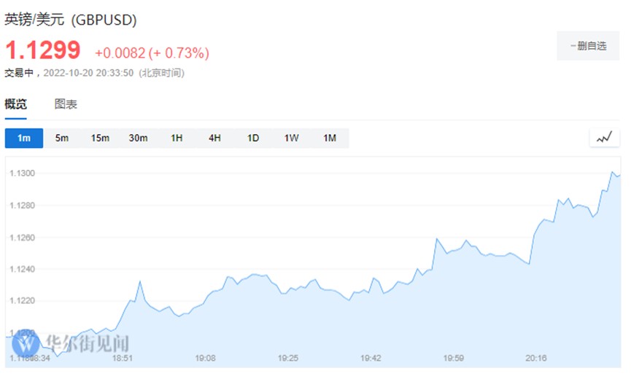This screenshot has height=379, width=634.
Task: Set the timeframe to 30m
Action: [138, 138]
